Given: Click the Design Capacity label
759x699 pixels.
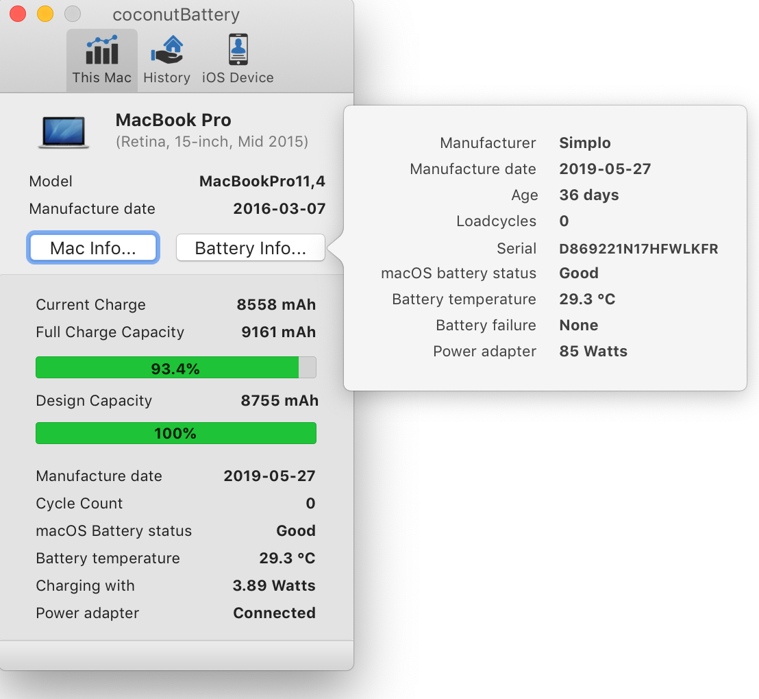Looking at the screenshot, I should click(x=94, y=401).
